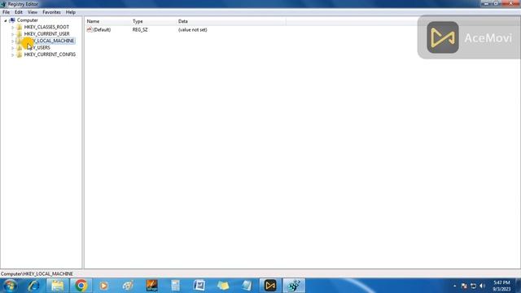This screenshot has width=521, height=293.
Task: Select the HKEY_CLASSES_ROOT key
Action: click(x=46, y=27)
